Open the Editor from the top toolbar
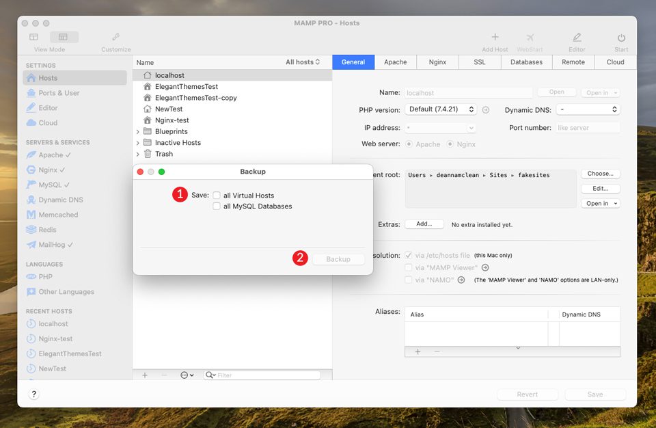This screenshot has height=428, width=656. tap(576, 38)
